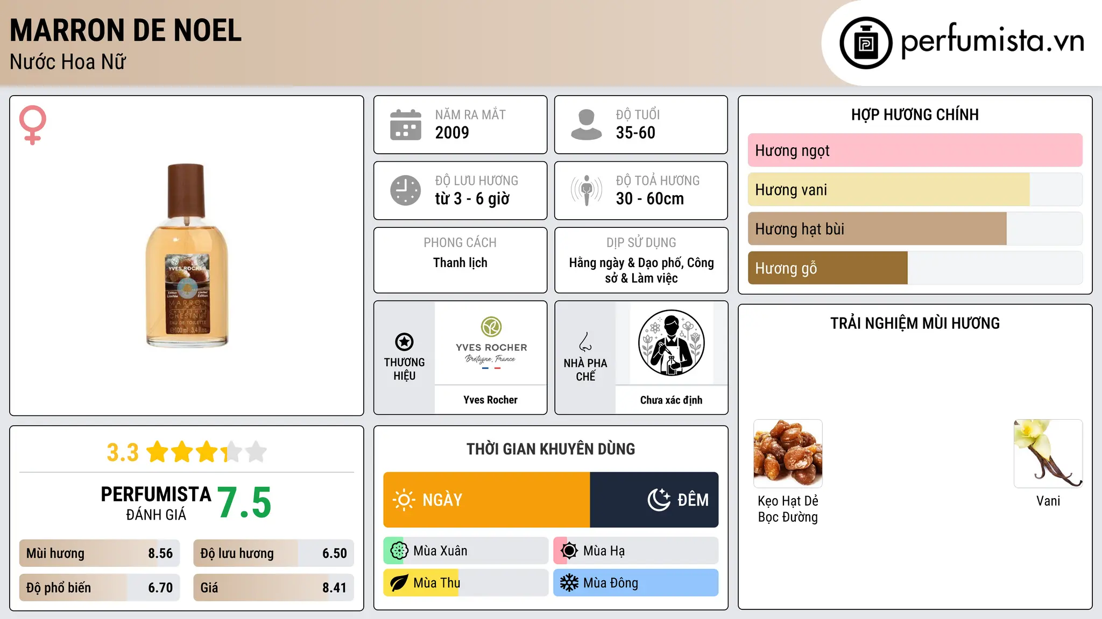Click the PERFUMISTA ĐÁNH GIÁ label
1102x619 pixels.
coord(156,503)
